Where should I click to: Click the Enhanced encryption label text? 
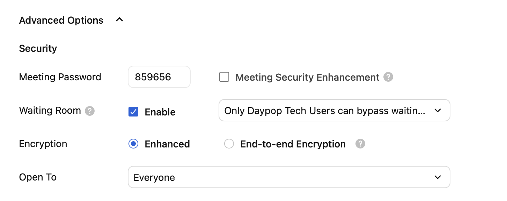(x=167, y=144)
